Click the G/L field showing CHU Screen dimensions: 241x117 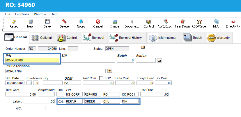click(x=111, y=101)
